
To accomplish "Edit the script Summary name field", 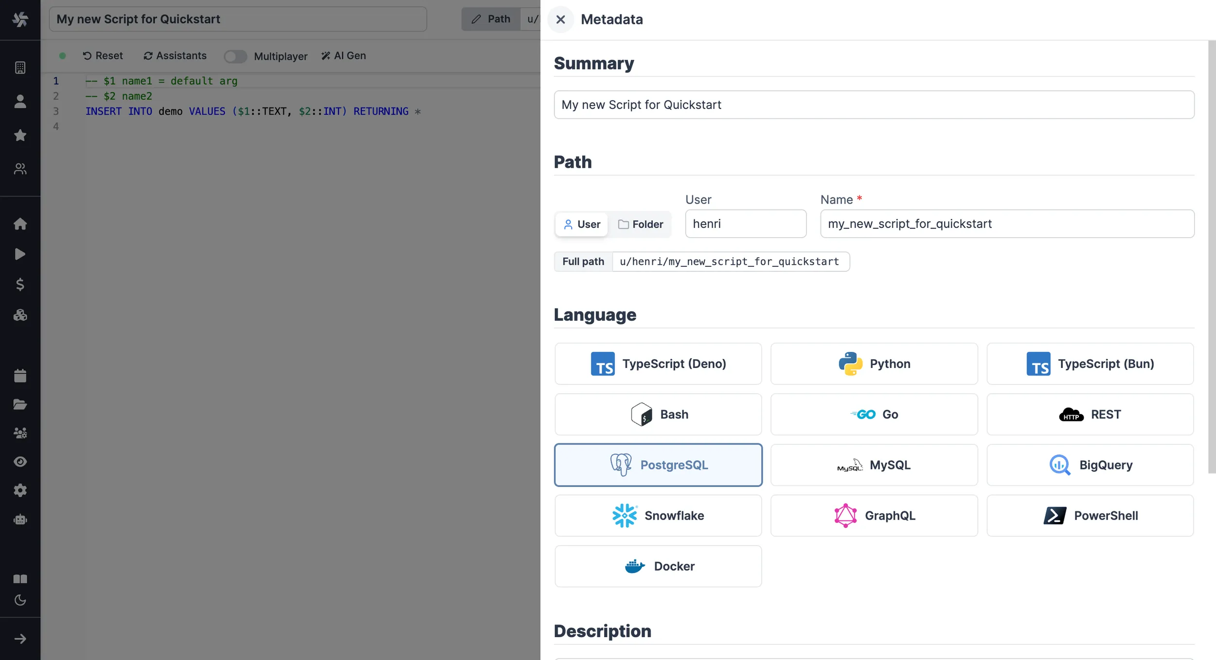I will point(875,104).
